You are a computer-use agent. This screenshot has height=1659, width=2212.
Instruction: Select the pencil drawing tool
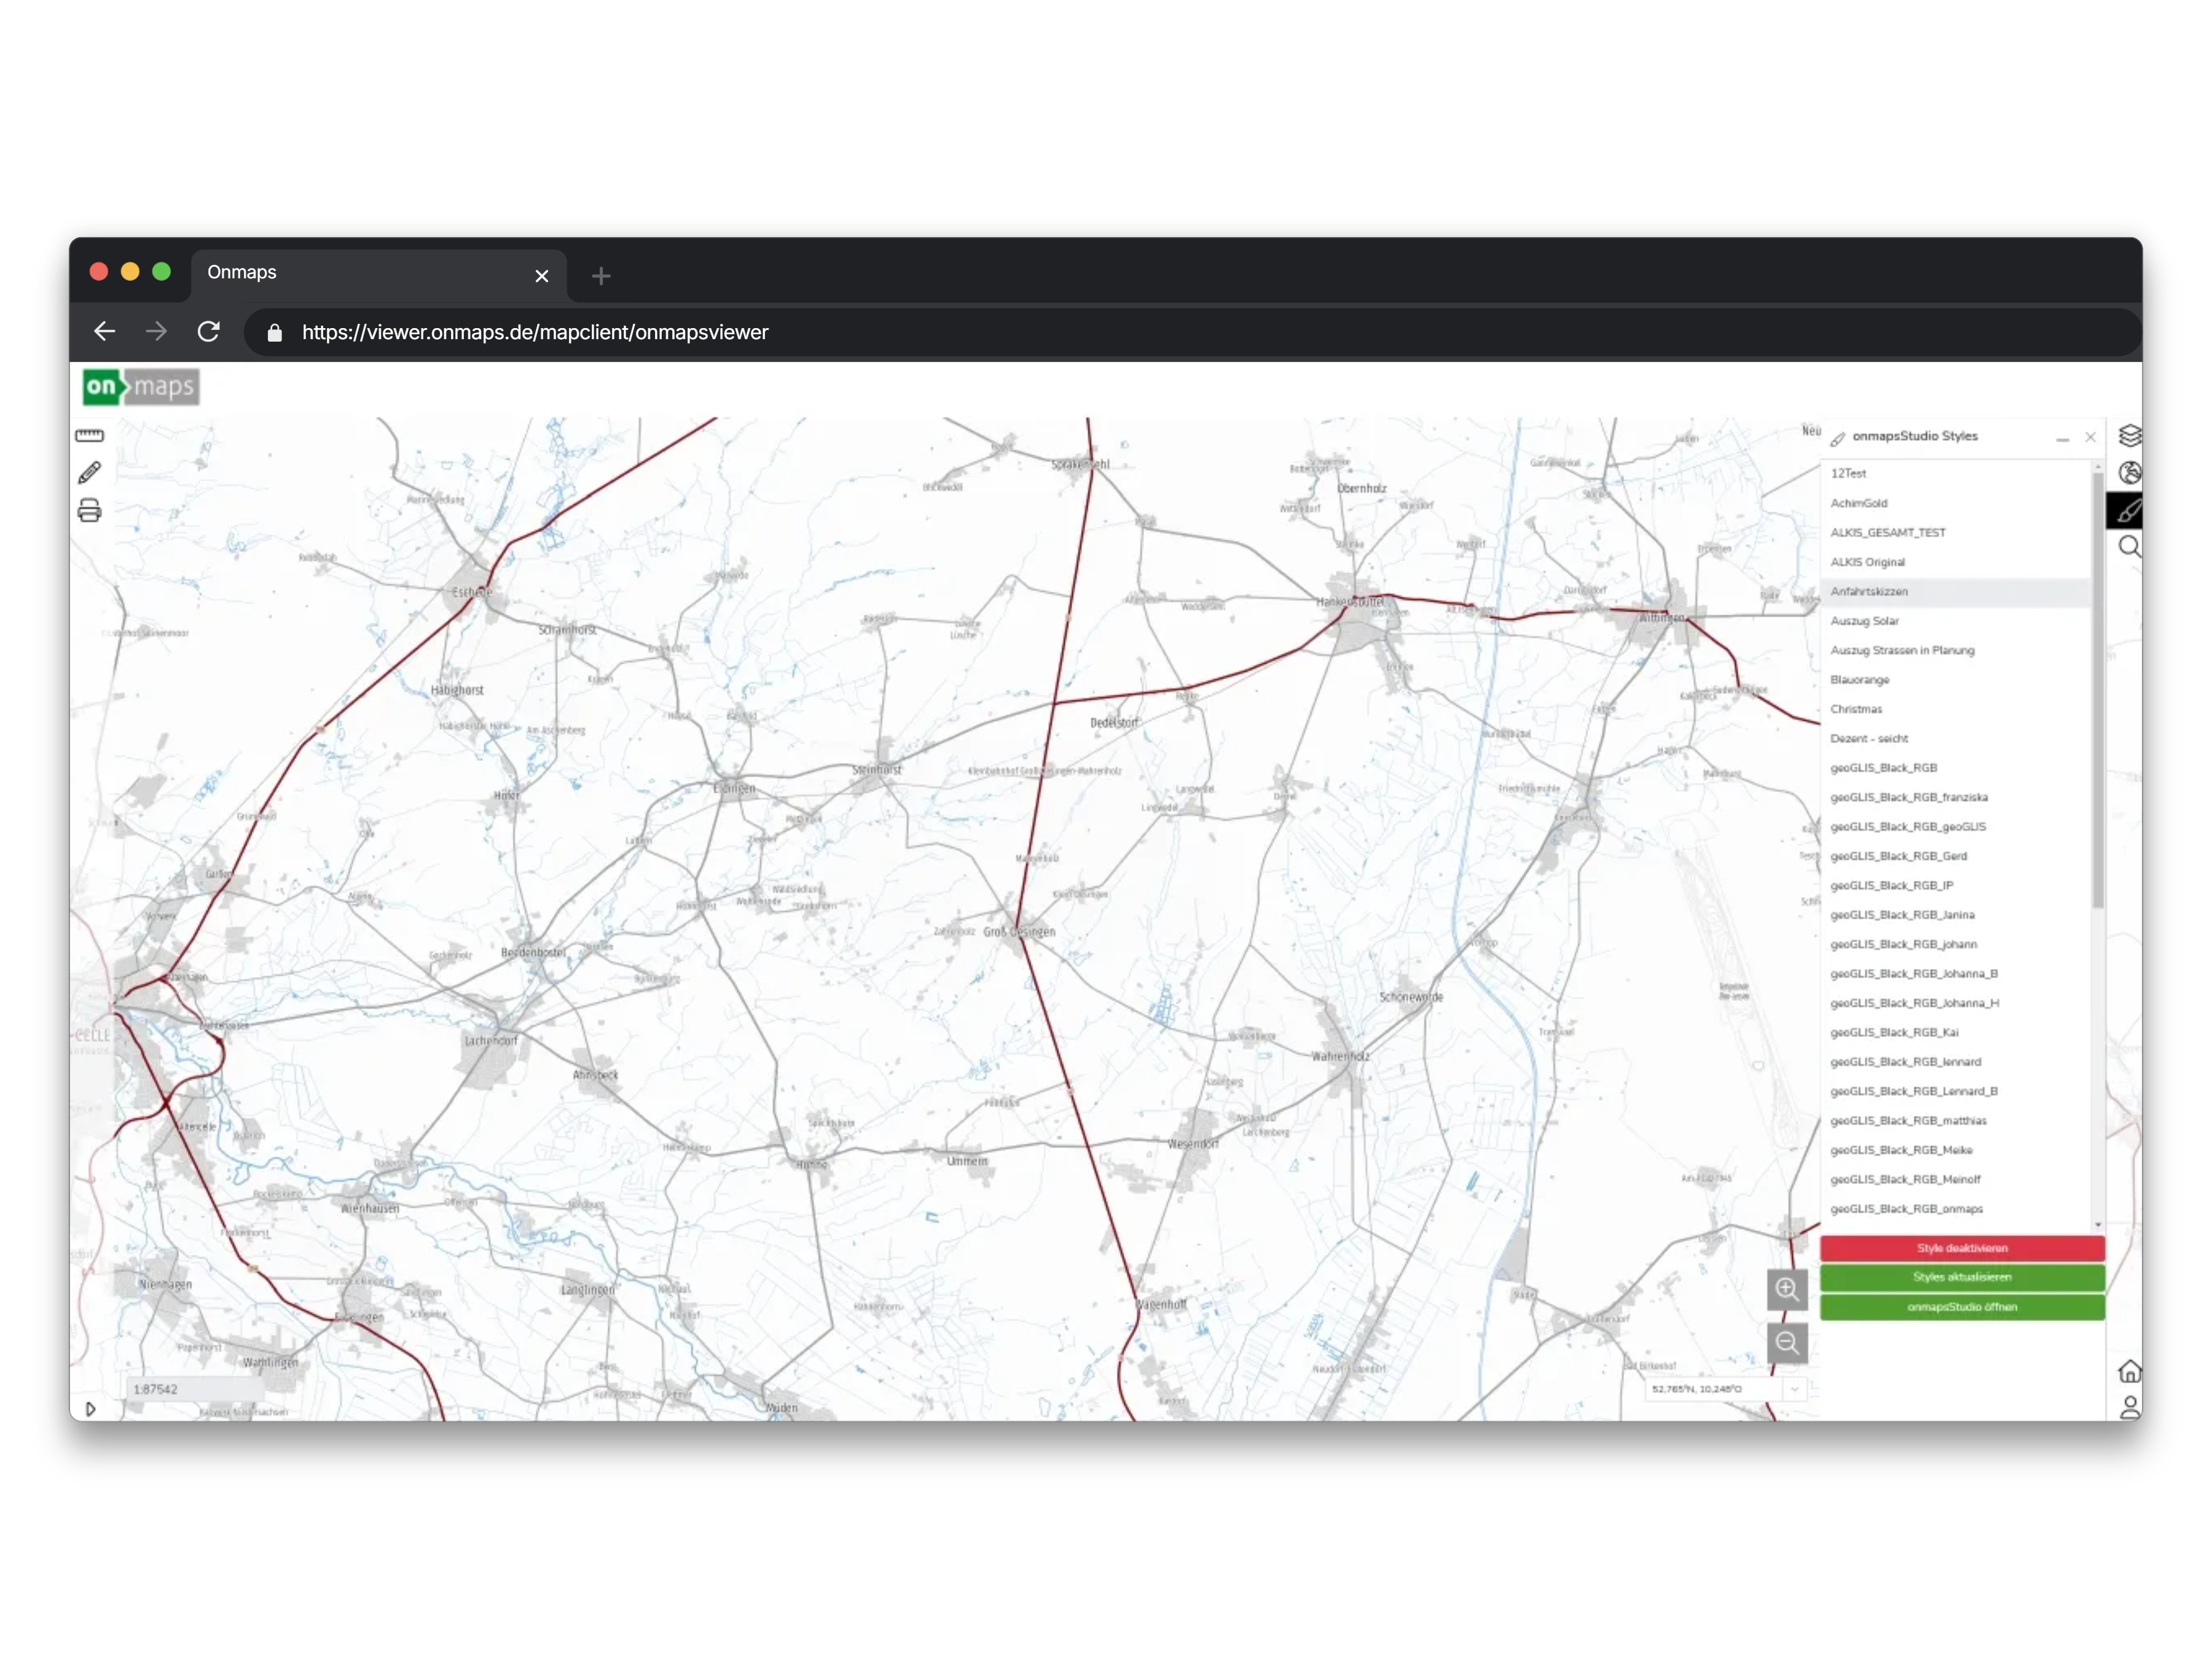[x=89, y=472]
